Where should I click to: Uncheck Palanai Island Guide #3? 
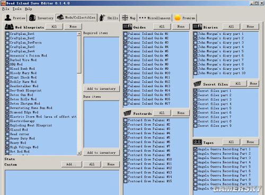[126, 42]
